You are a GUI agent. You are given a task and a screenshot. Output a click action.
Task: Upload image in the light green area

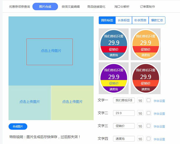(x=72, y=103)
